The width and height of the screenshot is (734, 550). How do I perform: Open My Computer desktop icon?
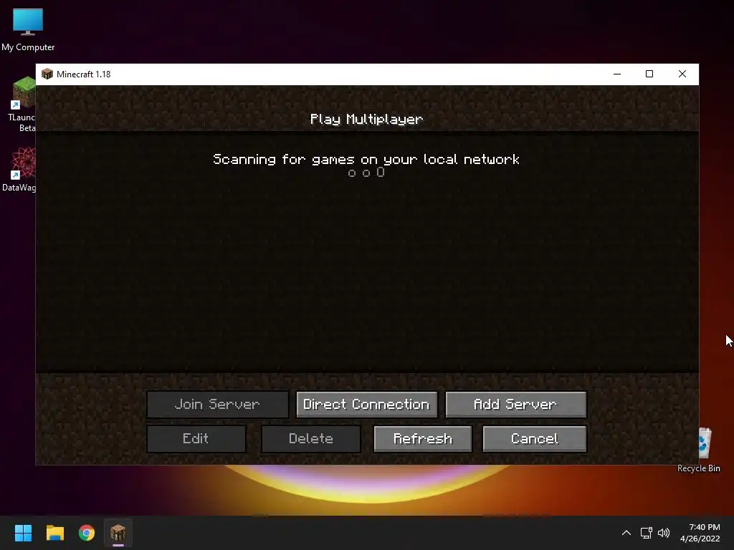(x=28, y=30)
